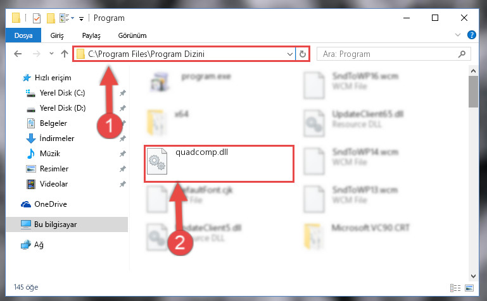Screen dimensions: 487x301
Task: Switch to details view layout icon
Action: [455, 288]
